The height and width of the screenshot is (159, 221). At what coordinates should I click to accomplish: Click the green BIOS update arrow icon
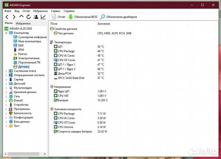point(71,17)
